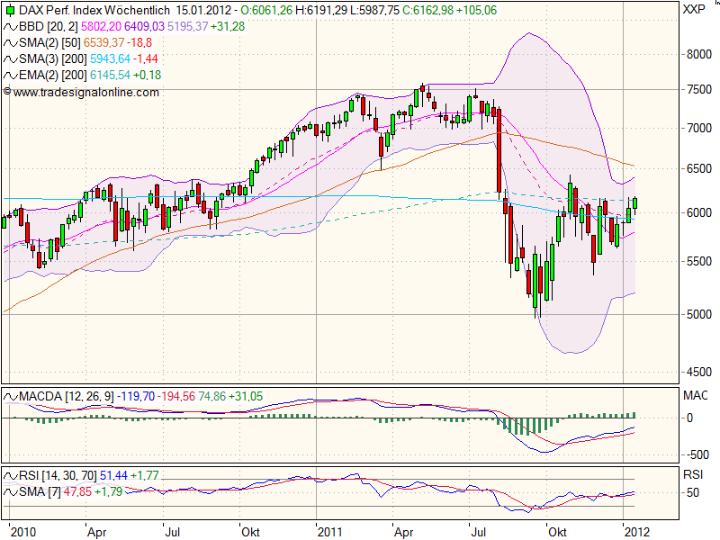The image size is (720, 540).
Task: Click EMA 200 value 6145,54
Action: [110, 75]
